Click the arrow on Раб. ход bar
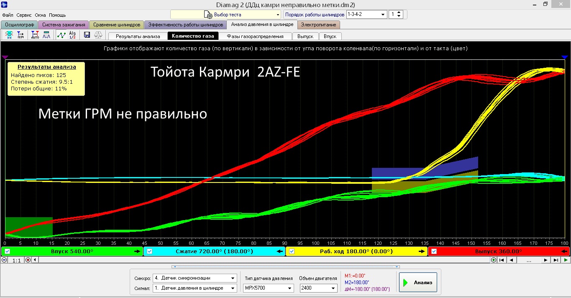The image size is (571, 298). tap(422, 252)
